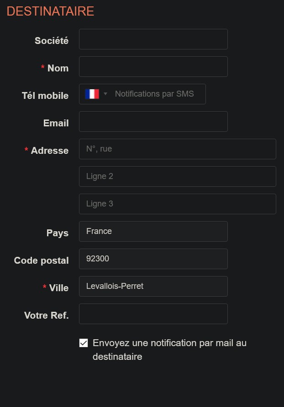The image size is (284, 407).
Task: Click the Code postal field with 92300
Action: click(x=153, y=259)
